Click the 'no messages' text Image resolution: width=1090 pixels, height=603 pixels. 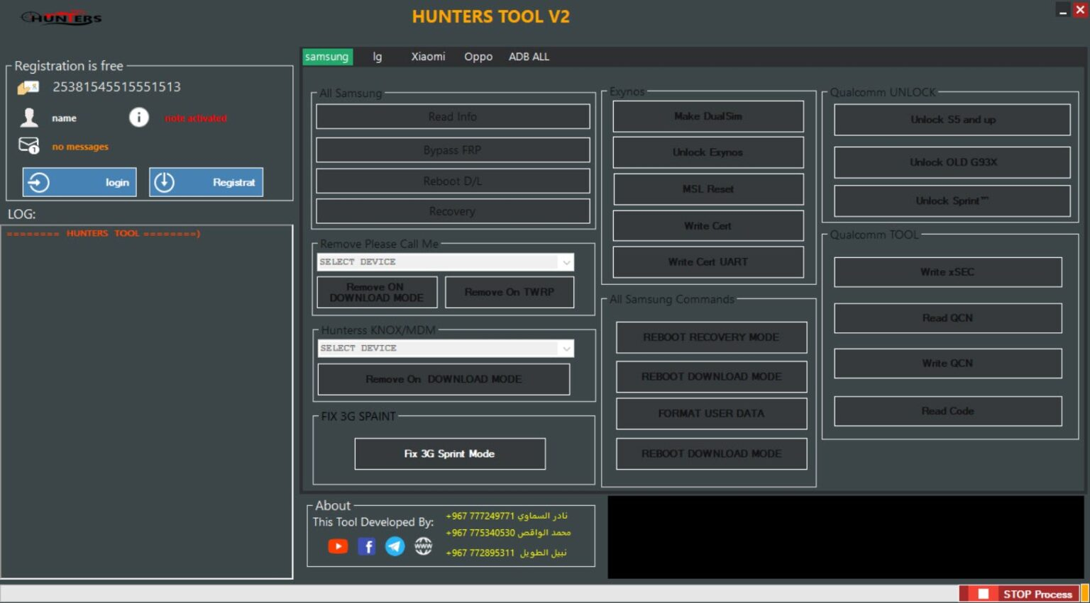tap(80, 147)
